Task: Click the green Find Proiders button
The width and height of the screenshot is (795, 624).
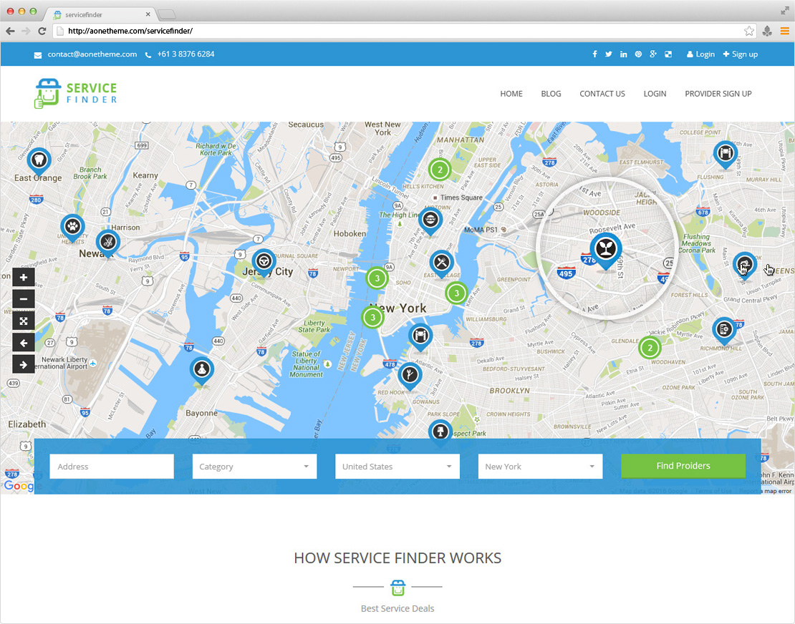Action: pos(683,466)
